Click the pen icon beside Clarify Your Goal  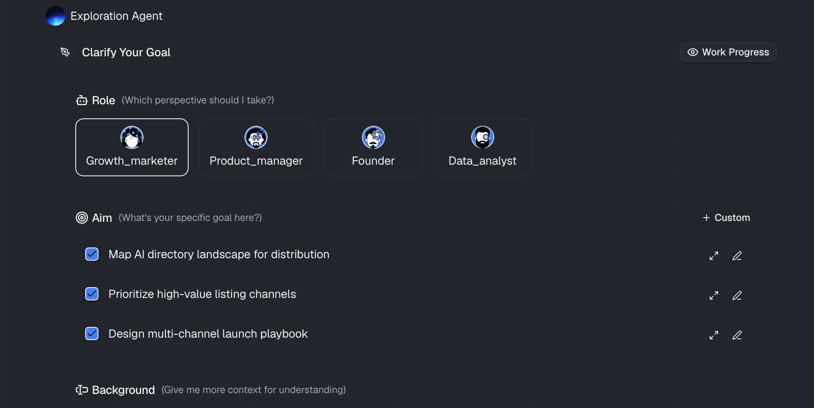(65, 52)
